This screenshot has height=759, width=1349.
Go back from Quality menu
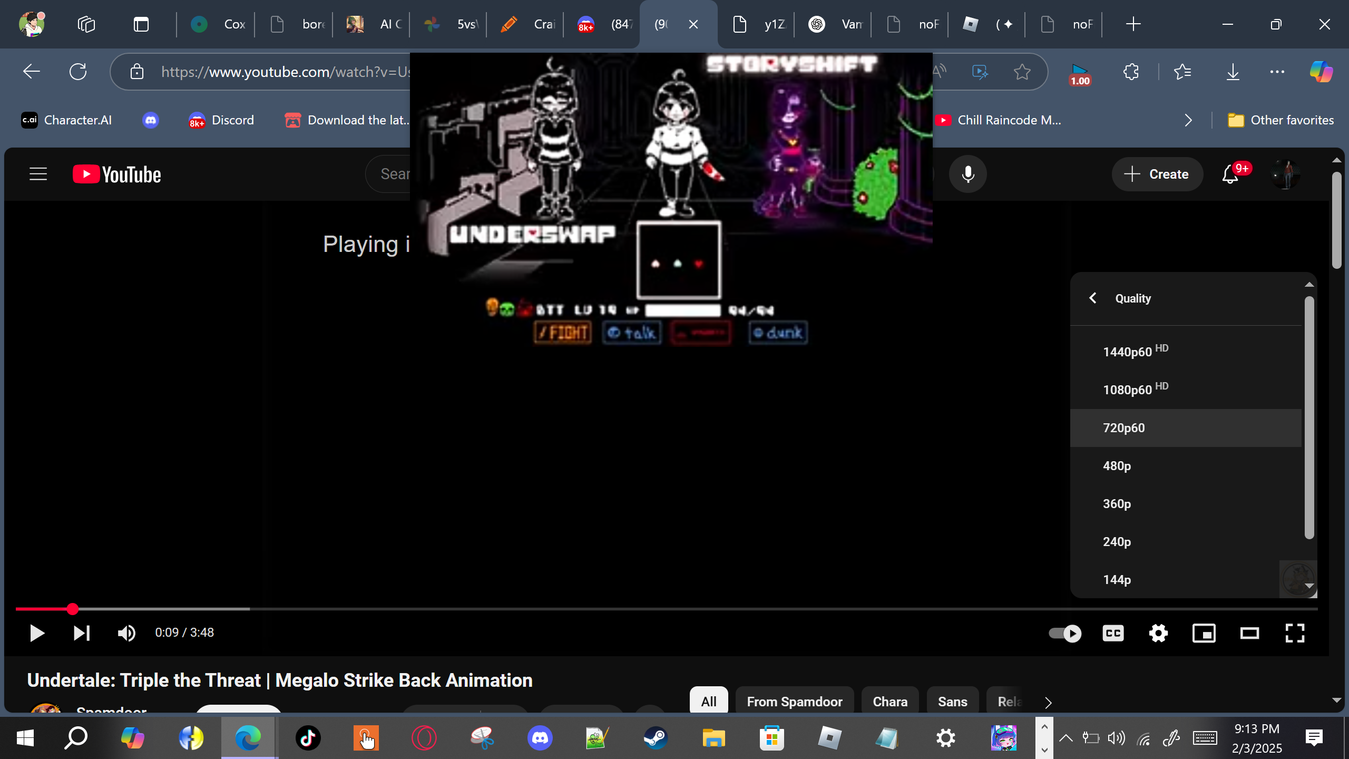[x=1093, y=298]
